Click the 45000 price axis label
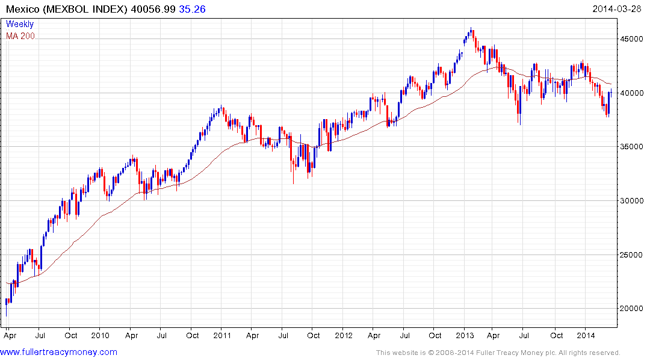The width and height of the screenshot is (647, 361). point(631,39)
